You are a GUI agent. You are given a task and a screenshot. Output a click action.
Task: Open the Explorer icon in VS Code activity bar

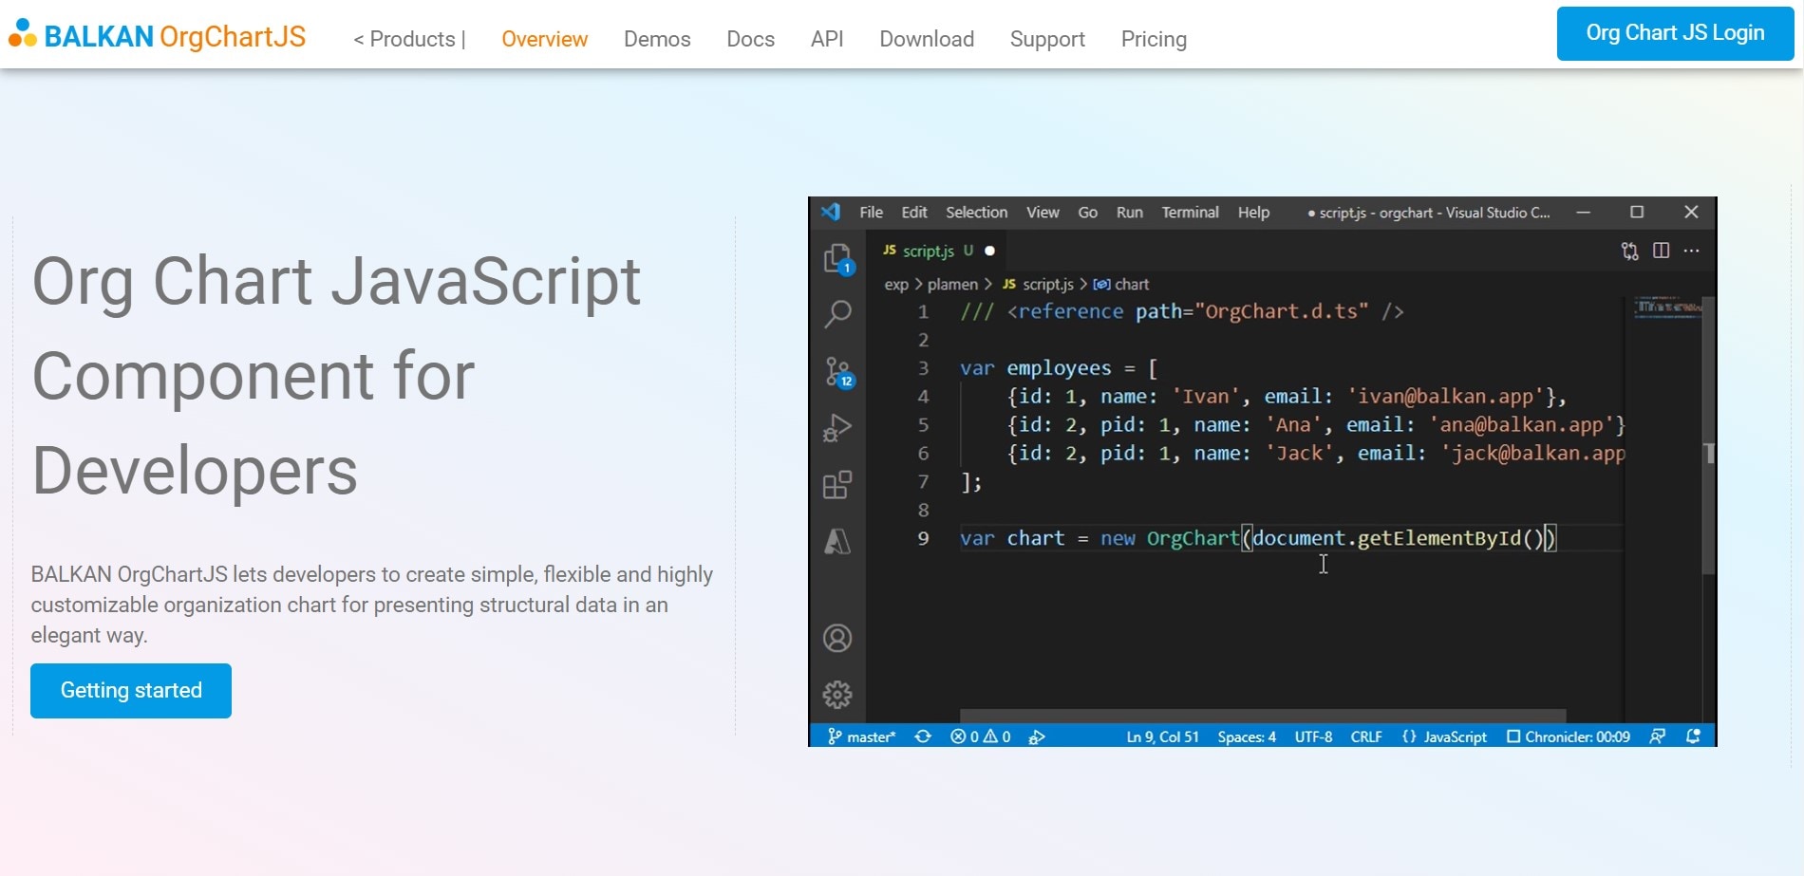(x=837, y=258)
